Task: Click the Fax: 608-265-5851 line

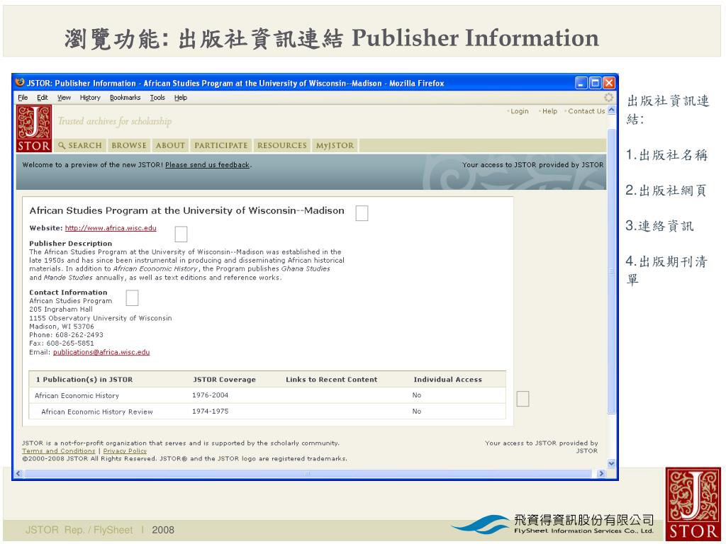Action: pos(62,344)
